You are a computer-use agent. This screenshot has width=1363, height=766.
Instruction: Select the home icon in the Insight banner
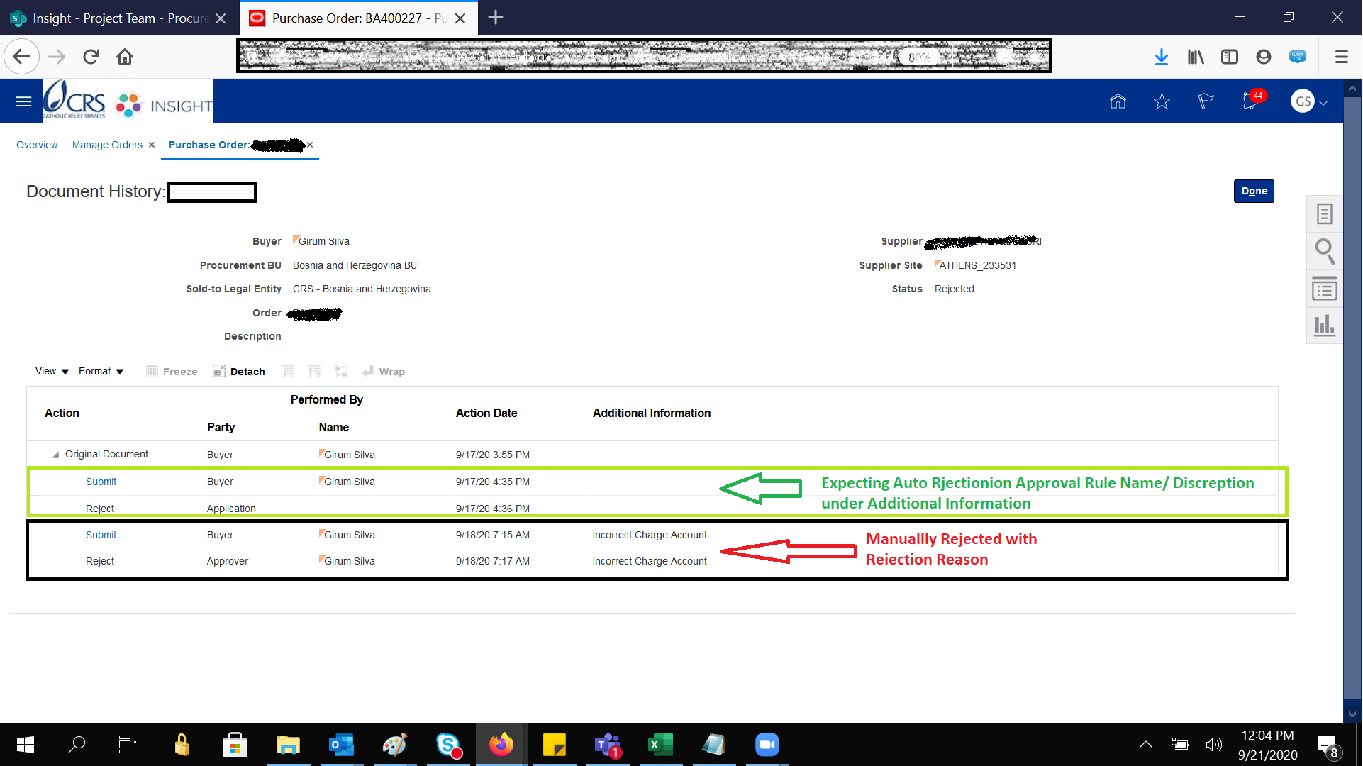1117,101
